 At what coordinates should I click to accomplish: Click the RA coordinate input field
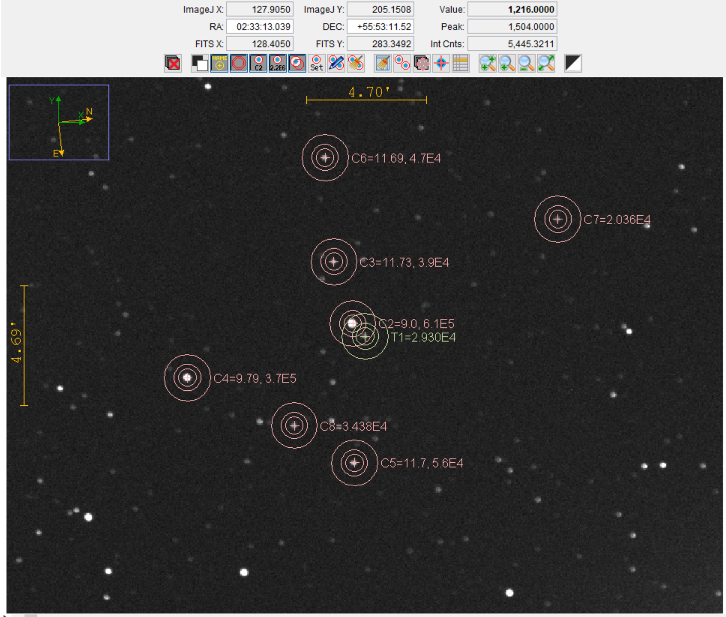[260, 26]
